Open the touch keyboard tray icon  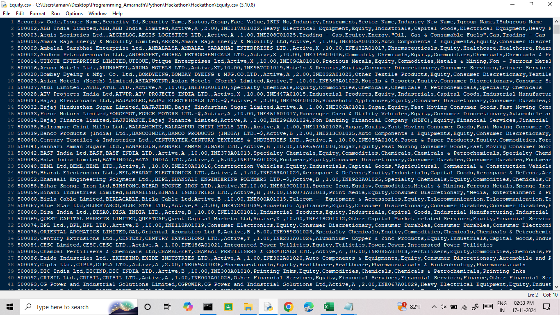(x=488, y=307)
